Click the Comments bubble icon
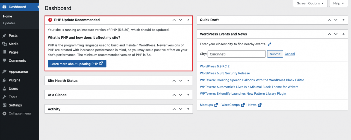Viewport: 351px width, 140px height. click(x=4, y=61)
